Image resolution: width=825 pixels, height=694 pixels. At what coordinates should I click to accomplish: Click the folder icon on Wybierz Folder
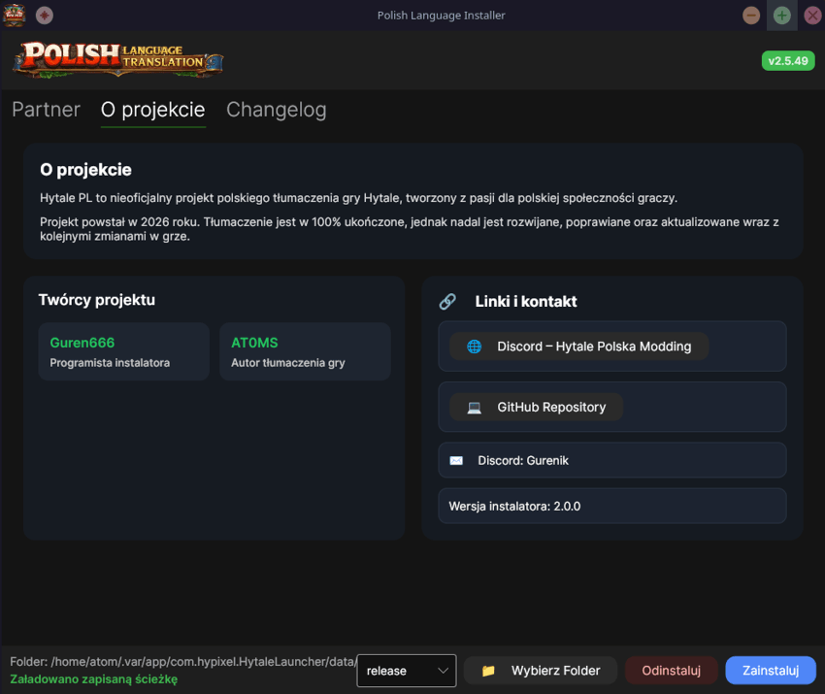(x=488, y=671)
